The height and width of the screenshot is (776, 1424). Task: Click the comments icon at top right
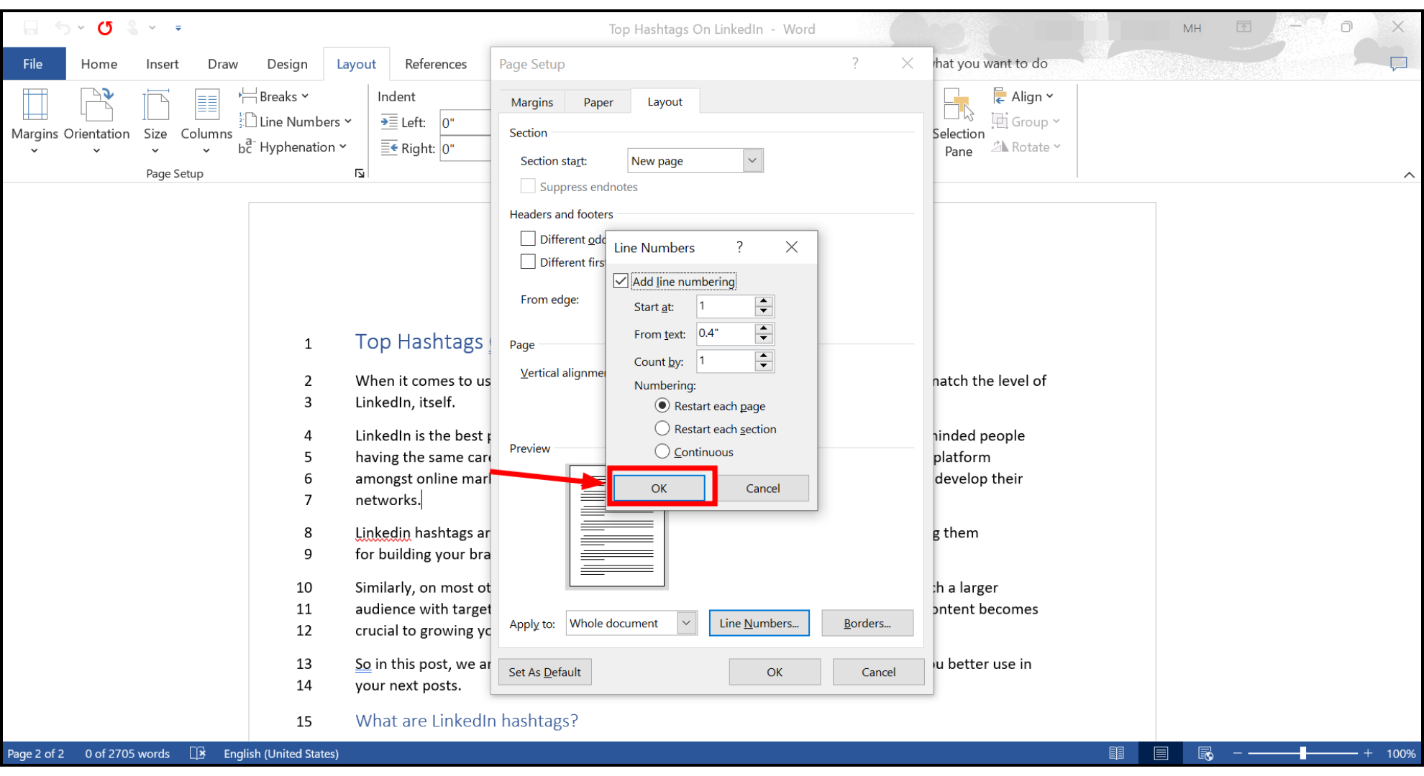tap(1398, 64)
